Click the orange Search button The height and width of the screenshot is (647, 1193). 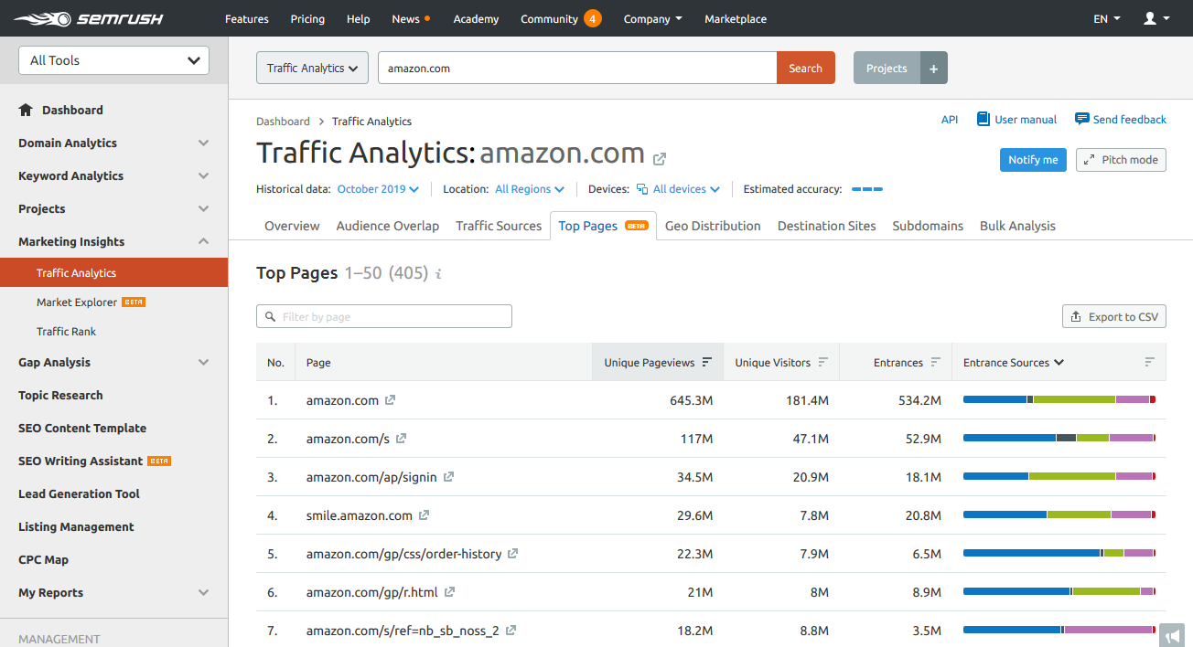pyautogui.click(x=805, y=68)
